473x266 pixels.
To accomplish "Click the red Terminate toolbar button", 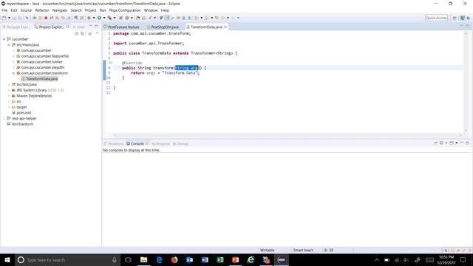I will pos(46,18).
